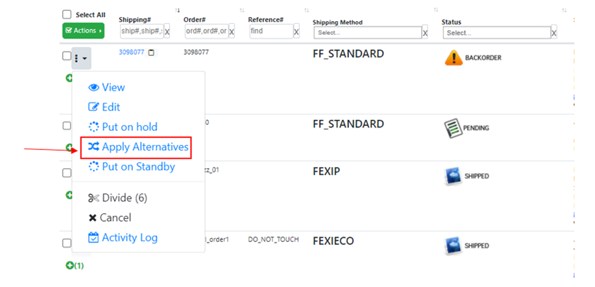Image resolution: width=595 pixels, height=287 pixels.
Task: Focus the Reference# find input field
Action: (271, 31)
